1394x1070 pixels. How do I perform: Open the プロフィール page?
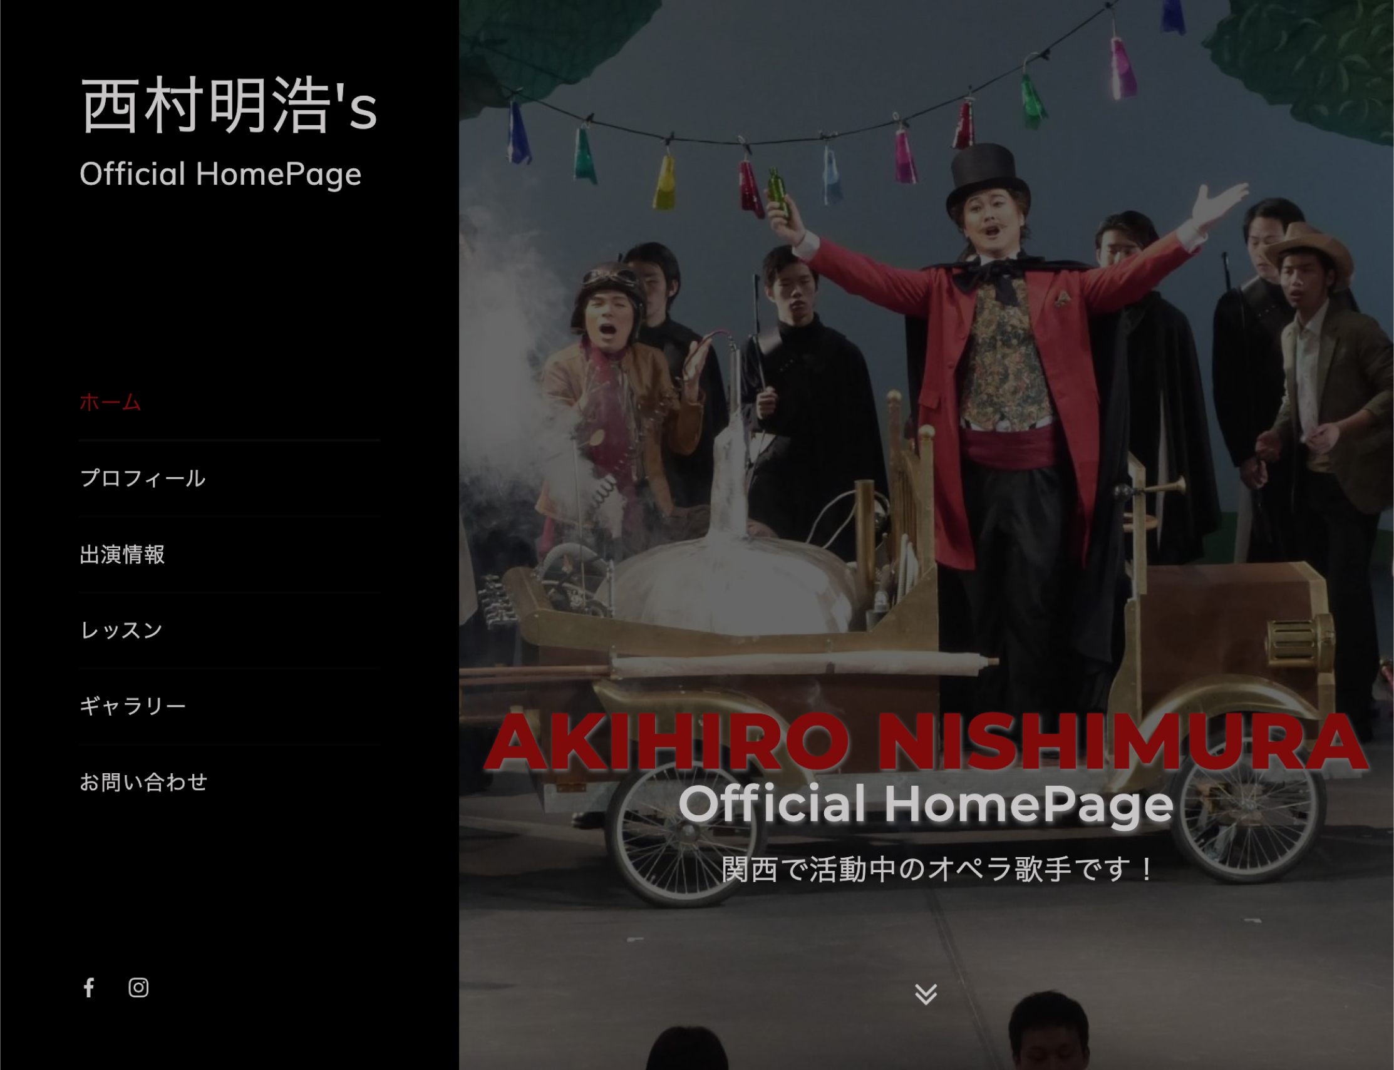point(142,478)
